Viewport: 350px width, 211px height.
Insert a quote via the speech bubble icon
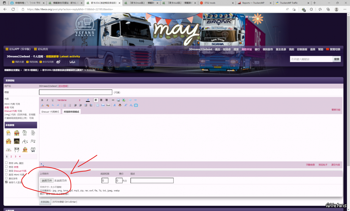(x=130, y=100)
